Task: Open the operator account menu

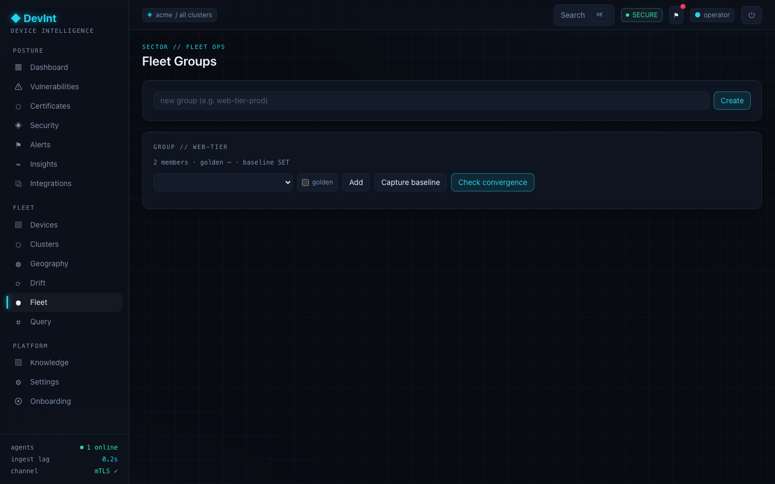Action: (712, 15)
